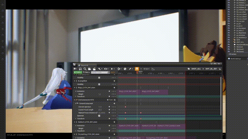Viewport: 248px width, 139px height.
Task: Collapse the CineCameraActor1016 track
Action: 75,100
